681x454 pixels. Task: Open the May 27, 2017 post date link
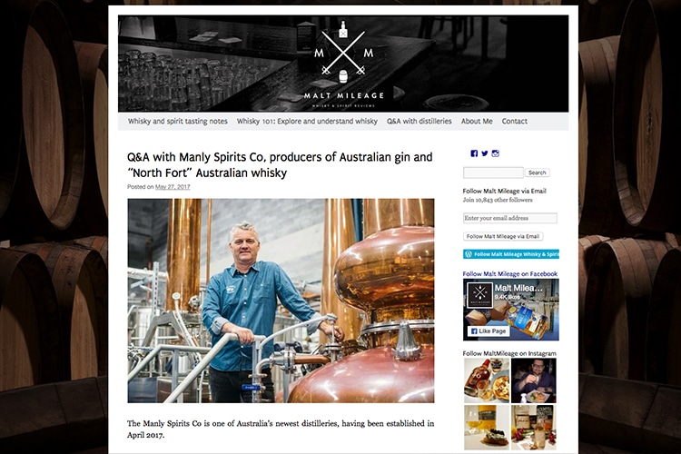[x=173, y=187]
